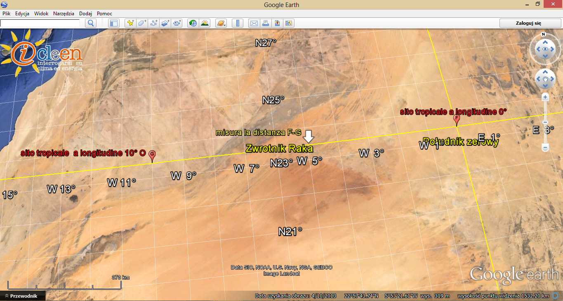Click the white down arrow placemark
Image resolution: width=563 pixels, height=301 pixels.
[x=309, y=136]
